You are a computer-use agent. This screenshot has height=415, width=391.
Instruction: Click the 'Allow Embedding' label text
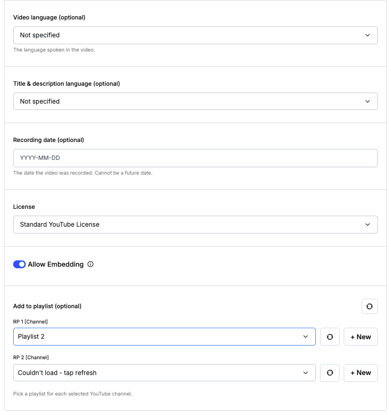point(56,265)
